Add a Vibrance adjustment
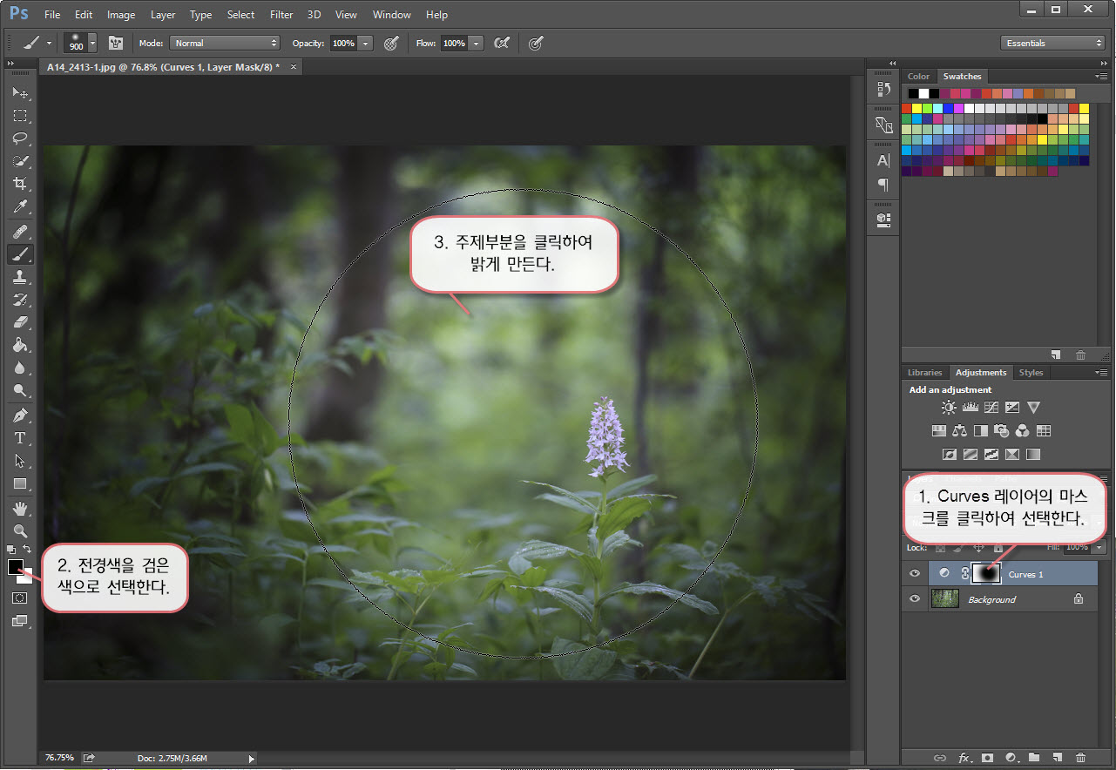The width and height of the screenshot is (1116, 770). pos(1033,407)
